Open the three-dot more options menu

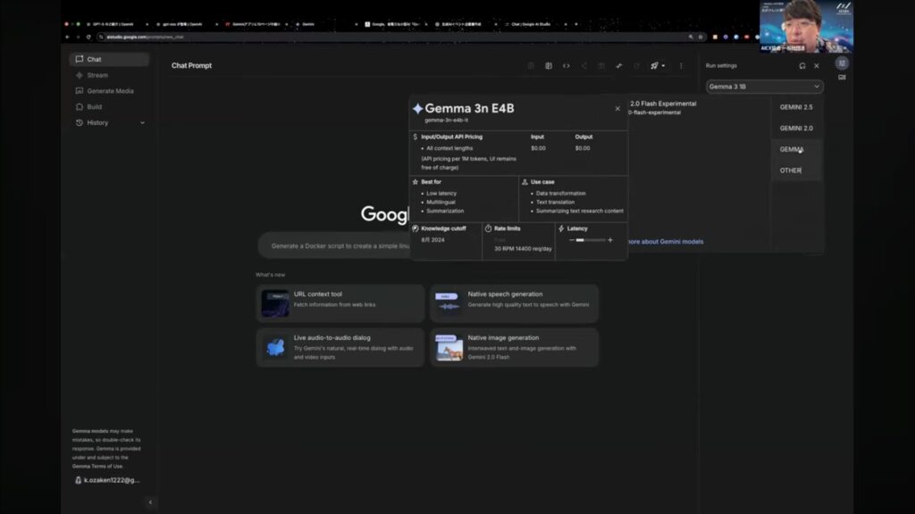(x=681, y=65)
